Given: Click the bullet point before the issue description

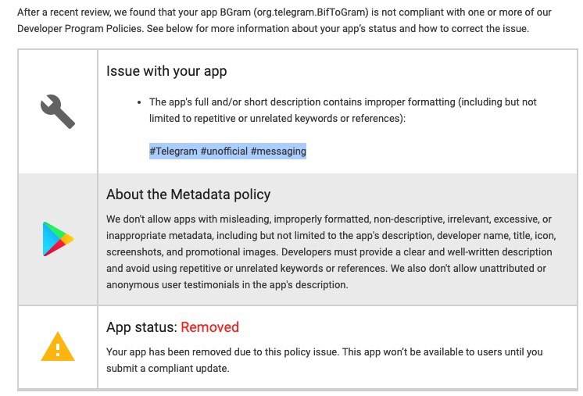Looking at the screenshot, I should 138,102.
